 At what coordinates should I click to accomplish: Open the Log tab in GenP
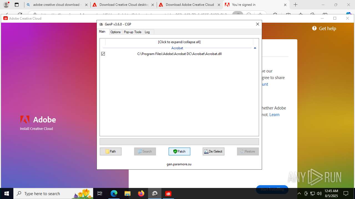click(x=147, y=32)
